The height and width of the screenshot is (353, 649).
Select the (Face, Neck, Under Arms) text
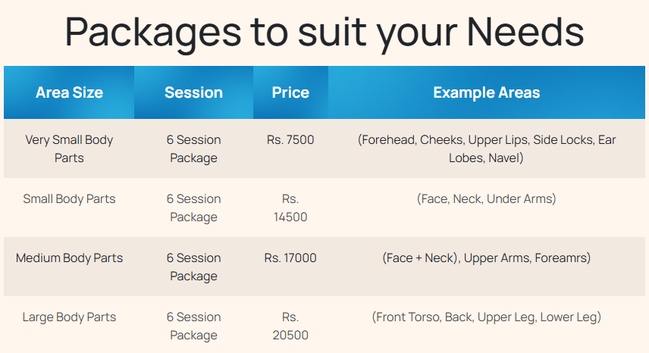(x=486, y=199)
